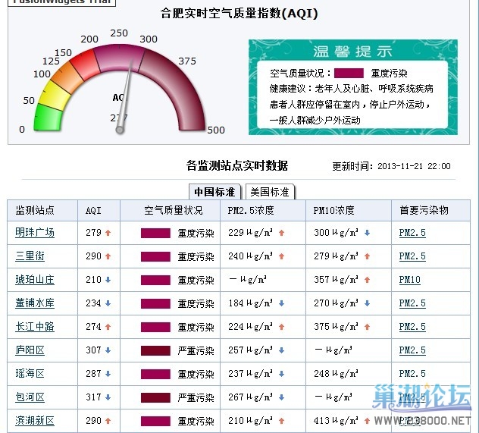
Task: Click the down arrow beside AQI 287
Action: pos(108,374)
